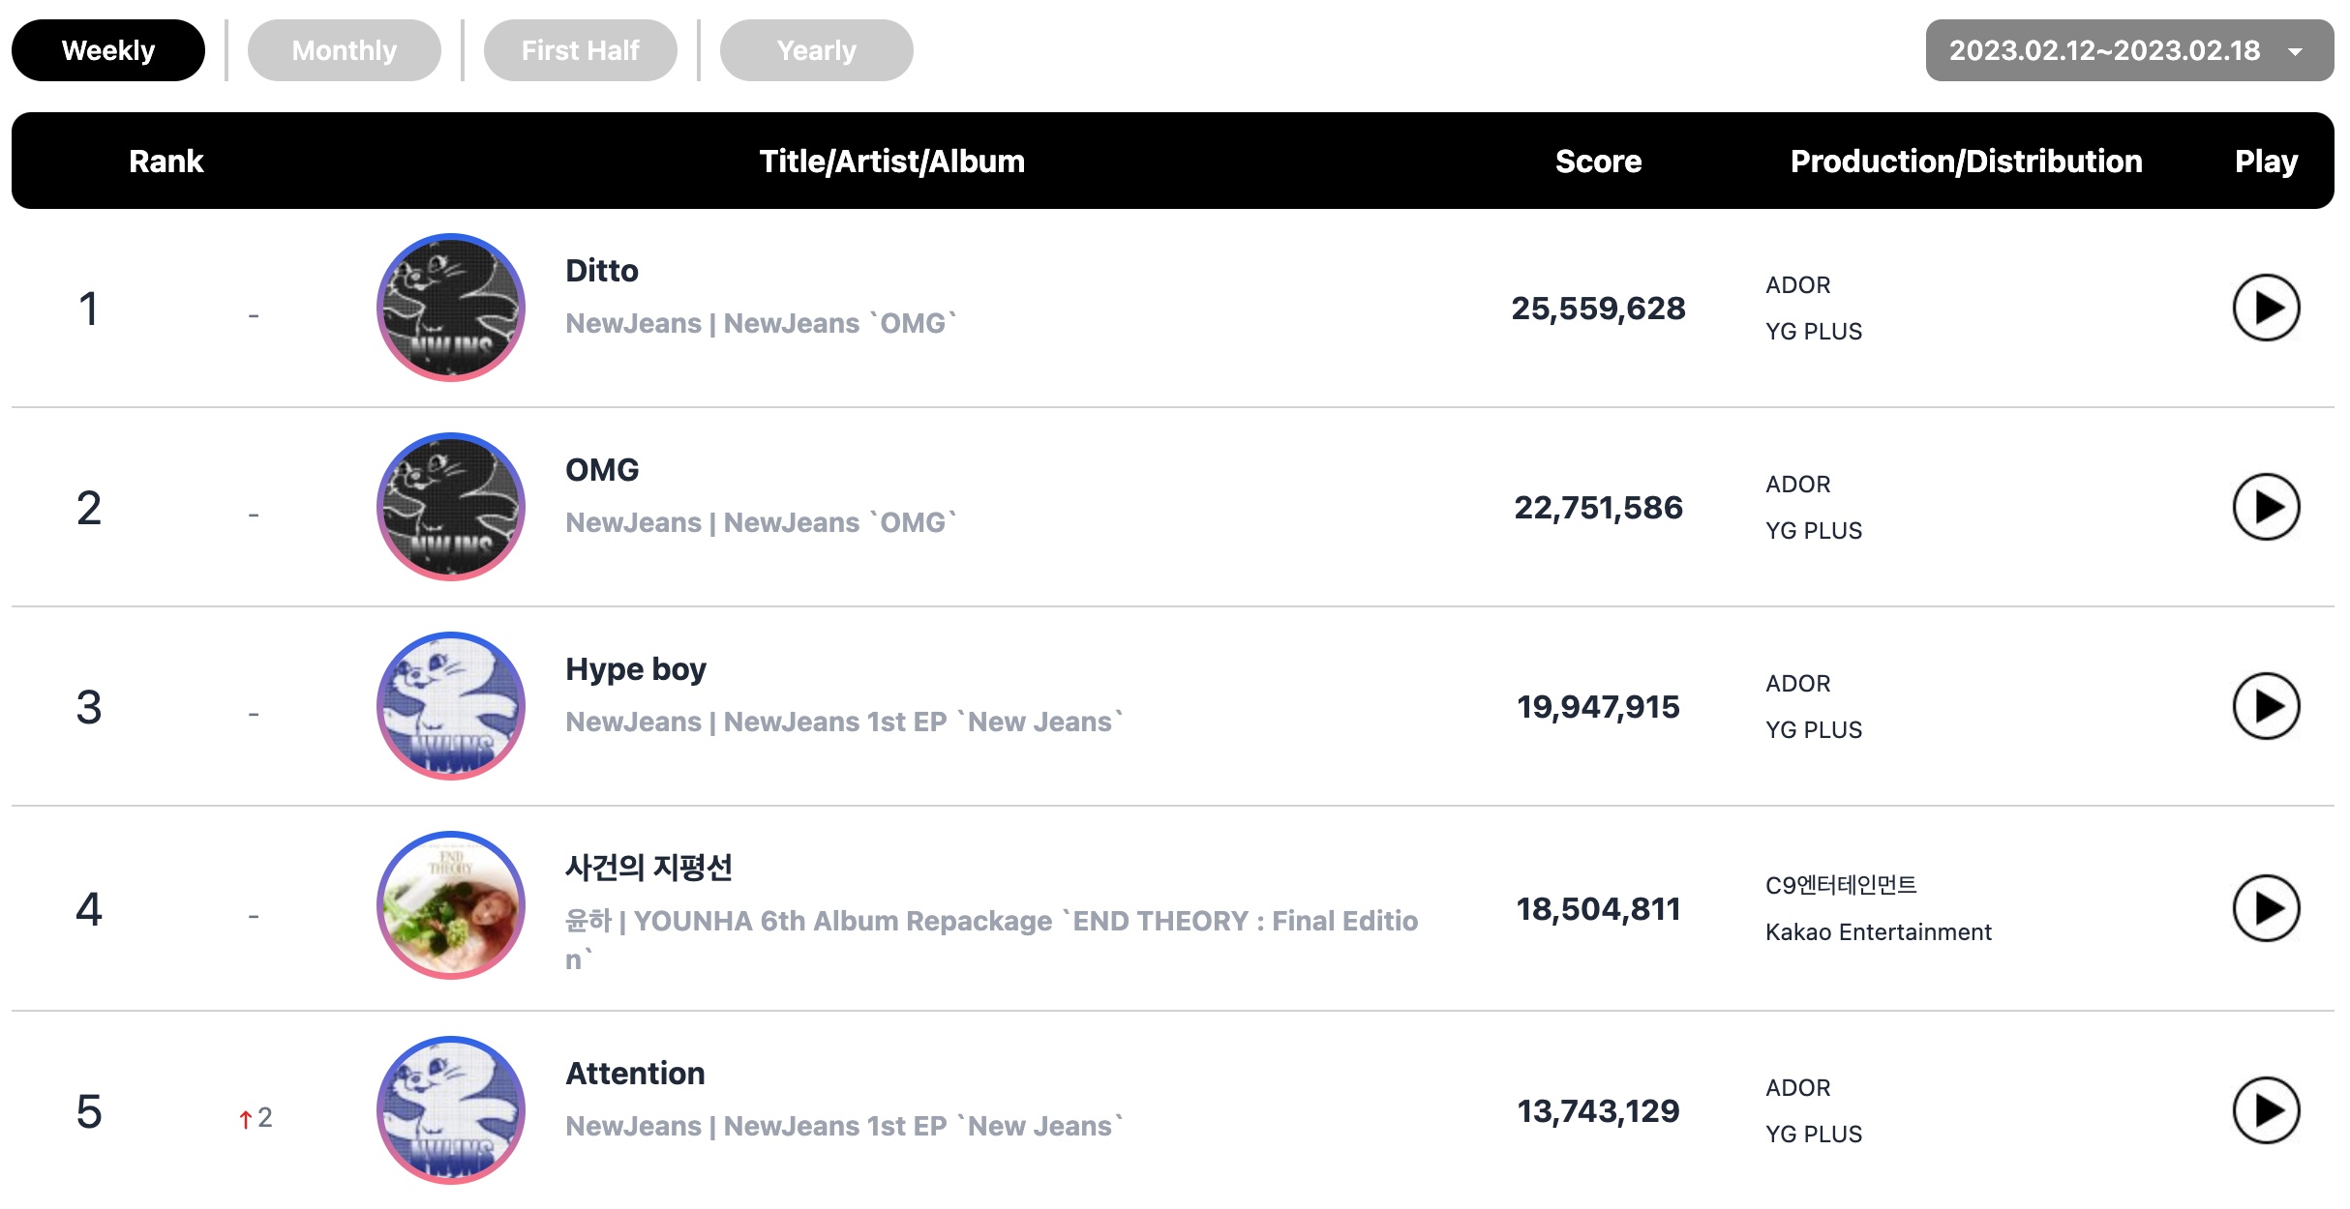Switch to the First Half chart tab
This screenshot has width=2350, height=1209.
point(581,50)
